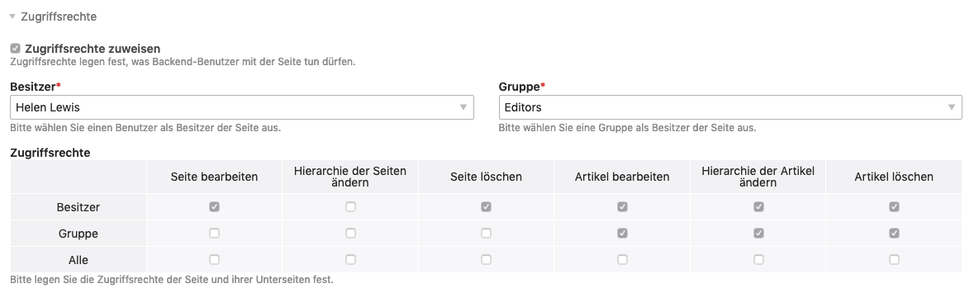The height and width of the screenshot is (307, 974).
Task: Select the Artikel bearbeiten column header
Action: 622,177
